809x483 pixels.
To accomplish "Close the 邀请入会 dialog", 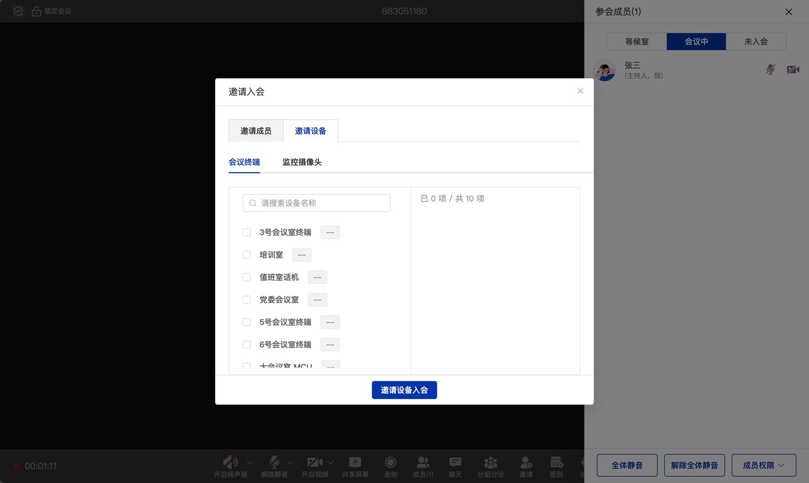I will point(580,91).
